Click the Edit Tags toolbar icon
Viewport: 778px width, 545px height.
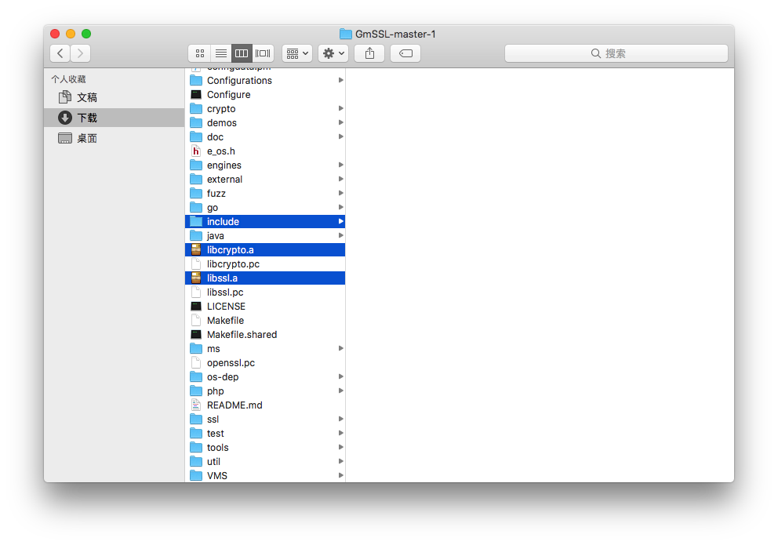(405, 53)
